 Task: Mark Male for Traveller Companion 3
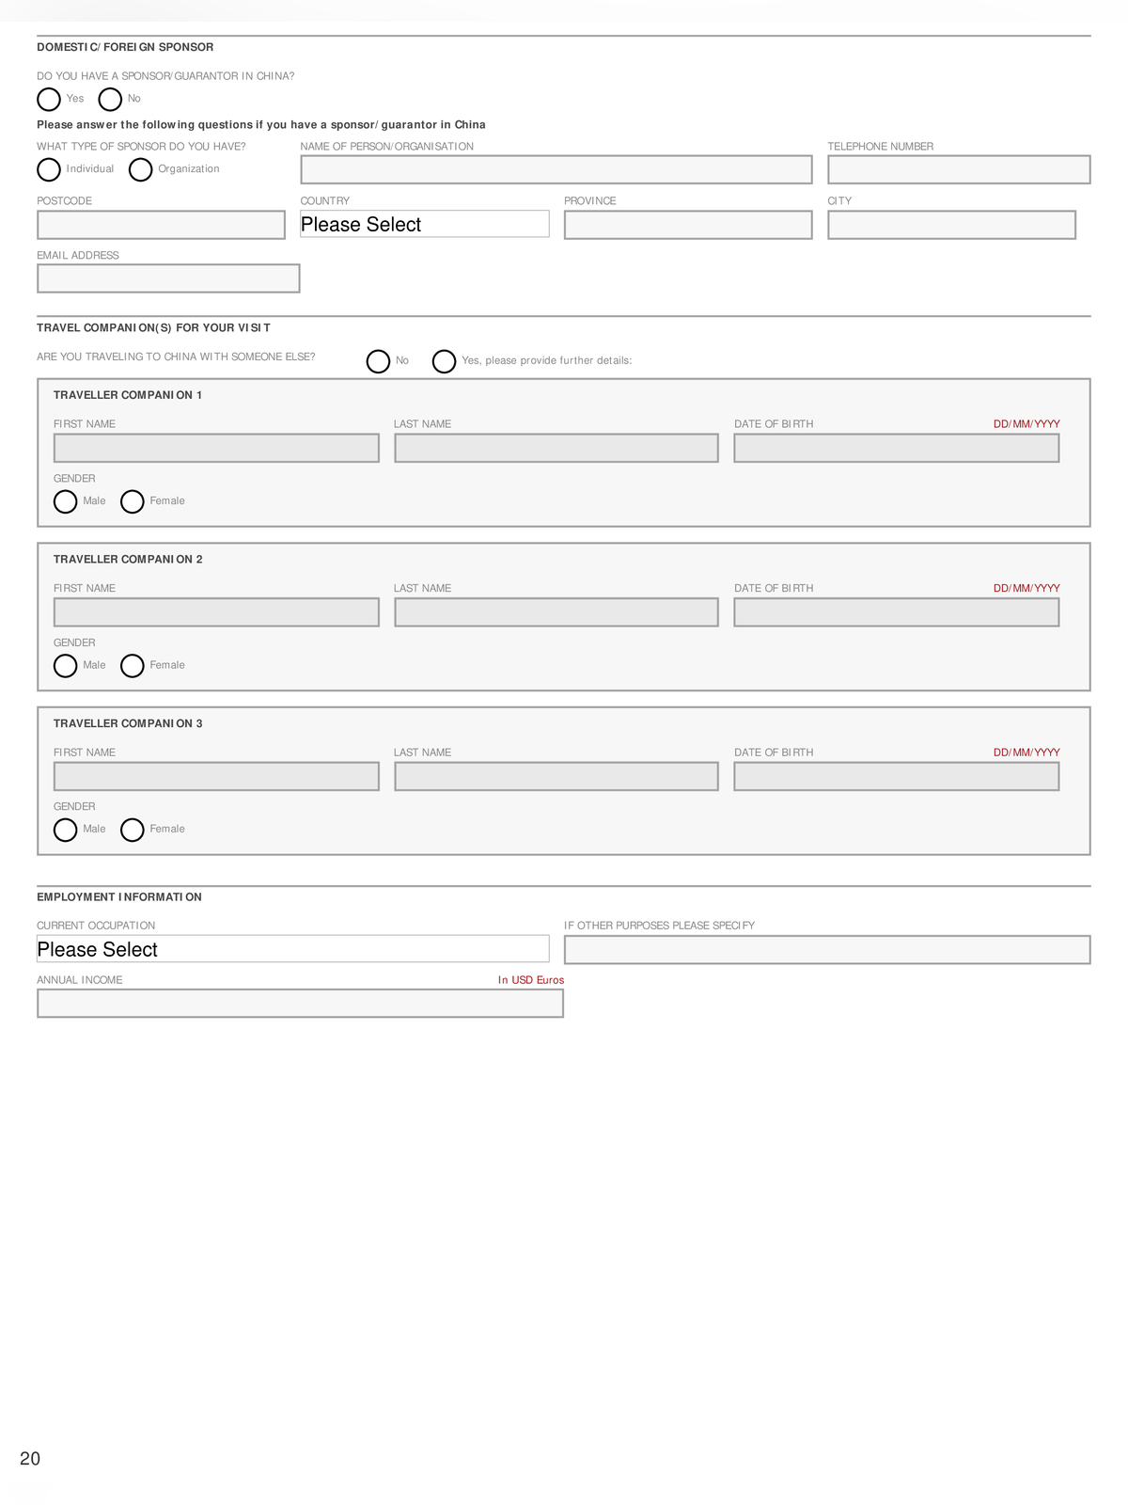click(x=65, y=830)
